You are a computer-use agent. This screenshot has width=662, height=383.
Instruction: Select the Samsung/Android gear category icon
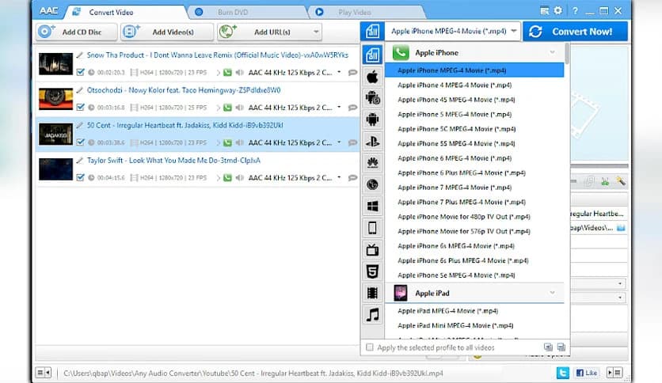pyautogui.click(x=372, y=98)
